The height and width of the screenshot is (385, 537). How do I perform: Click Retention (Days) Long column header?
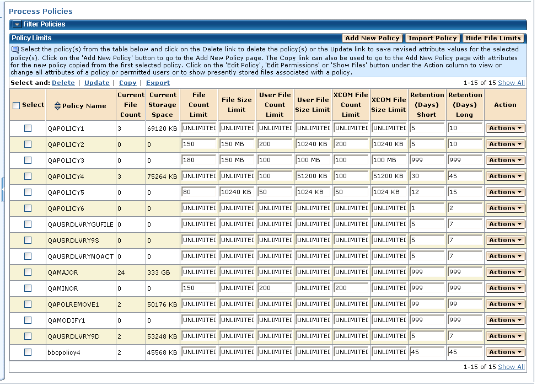(465, 105)
